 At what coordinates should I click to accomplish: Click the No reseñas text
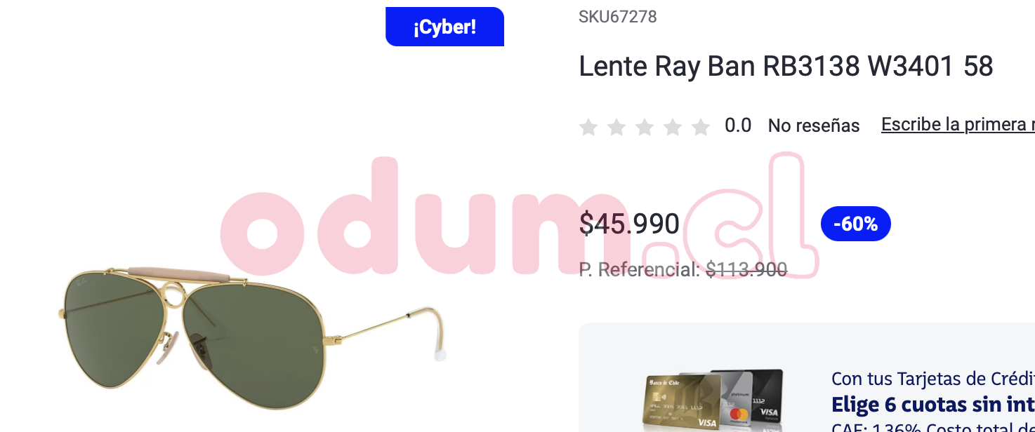pos(814,126)
